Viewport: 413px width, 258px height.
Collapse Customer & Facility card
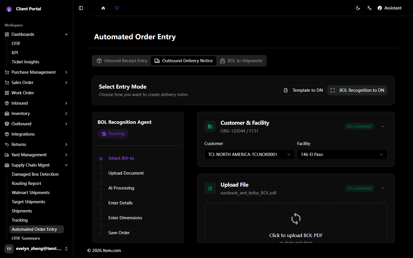(383, 126)
